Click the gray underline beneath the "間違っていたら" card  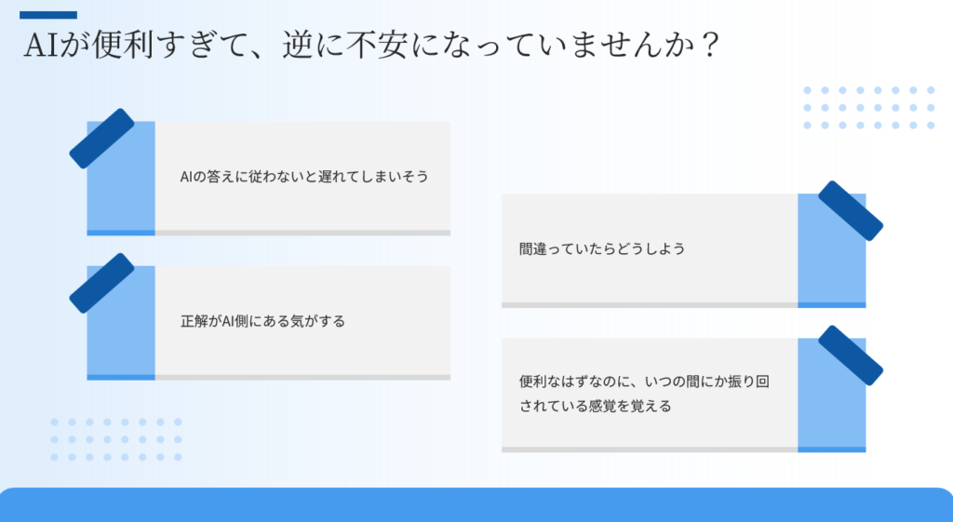click(x=649, y=304)
